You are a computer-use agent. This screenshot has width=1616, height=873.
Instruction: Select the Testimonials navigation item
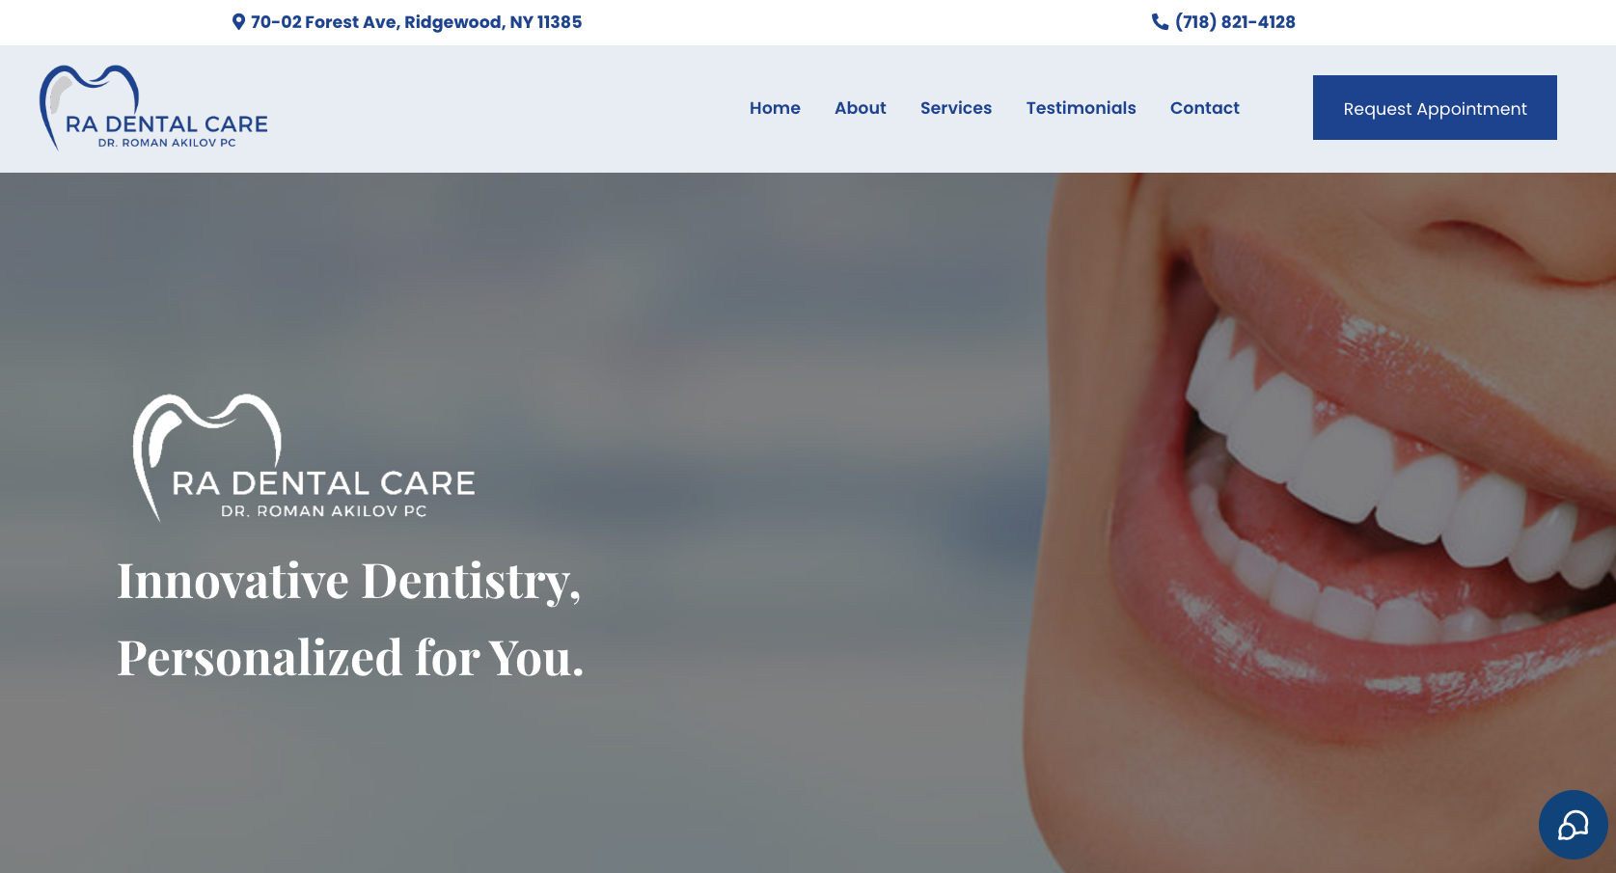[1081, 108]
